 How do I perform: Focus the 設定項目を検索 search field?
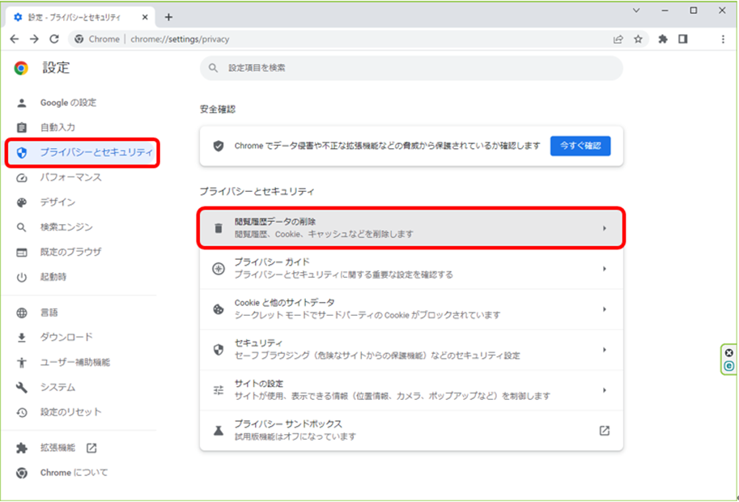[x=411, y=68]
